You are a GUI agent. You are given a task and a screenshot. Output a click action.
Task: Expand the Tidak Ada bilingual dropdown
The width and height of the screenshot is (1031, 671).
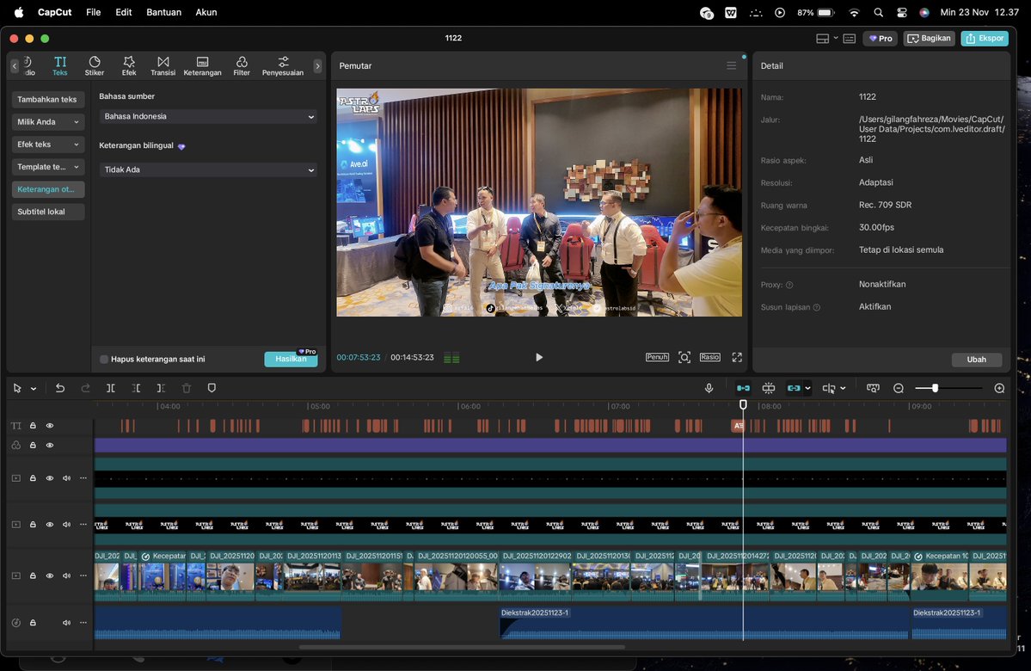(x=208, y=169)
